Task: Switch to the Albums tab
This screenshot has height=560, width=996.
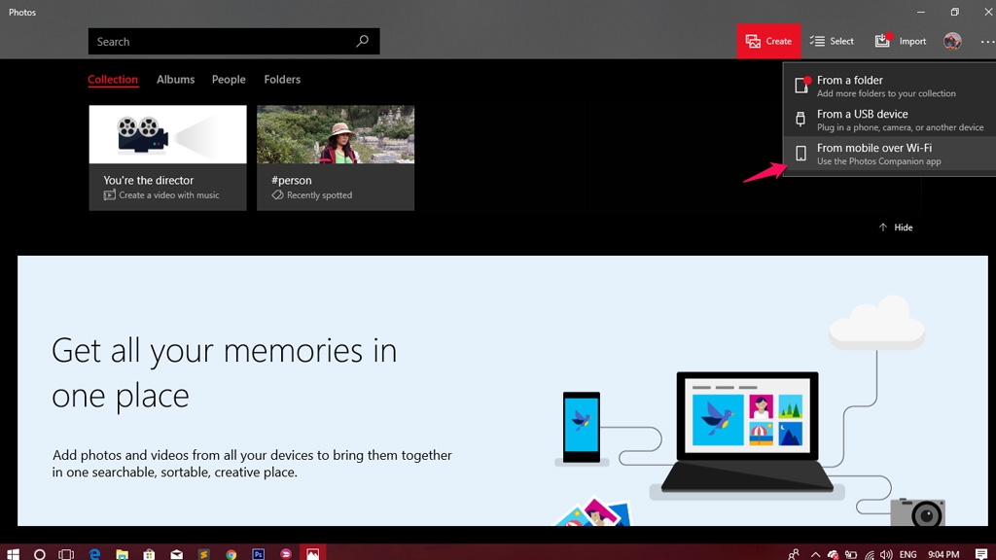Action: pos(176,80)
